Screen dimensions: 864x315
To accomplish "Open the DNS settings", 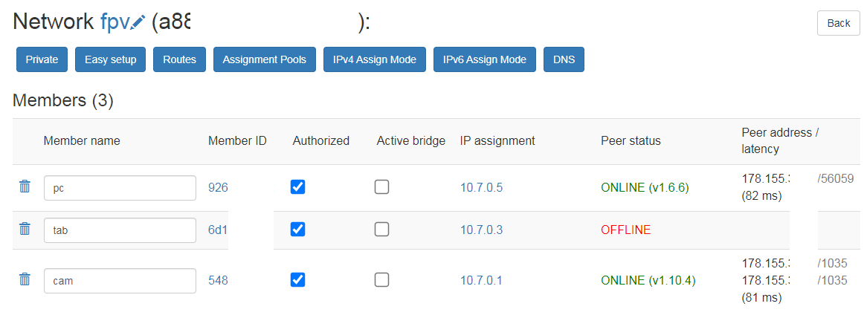I will 564,59.
